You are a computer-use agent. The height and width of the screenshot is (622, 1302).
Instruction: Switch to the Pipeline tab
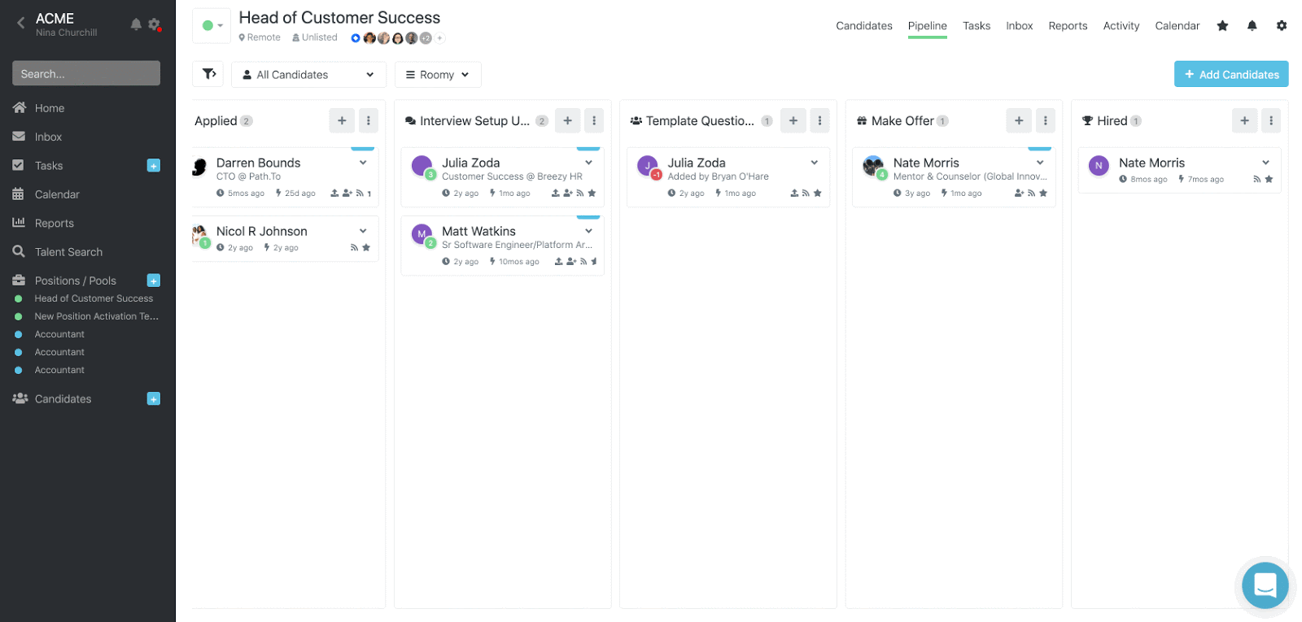click(x=927, y=26)
